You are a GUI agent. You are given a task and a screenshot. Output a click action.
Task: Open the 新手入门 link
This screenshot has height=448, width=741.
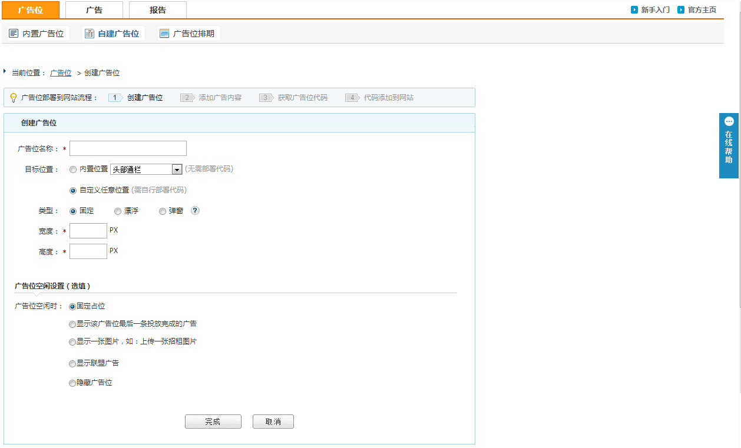pyautogui.click(x=656, y=10)
